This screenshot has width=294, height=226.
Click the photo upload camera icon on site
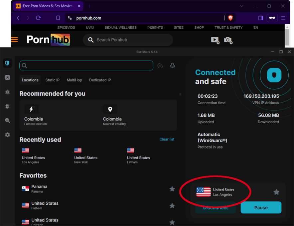[228, 40]
